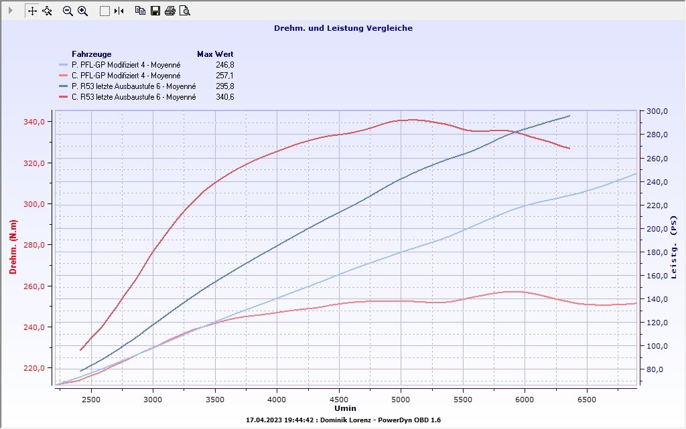
Task: Select the pan/move crosshair tool
Action: [x=32, y=11]
